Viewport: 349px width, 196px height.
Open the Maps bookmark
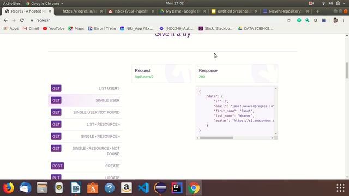[x=76, y=29]
